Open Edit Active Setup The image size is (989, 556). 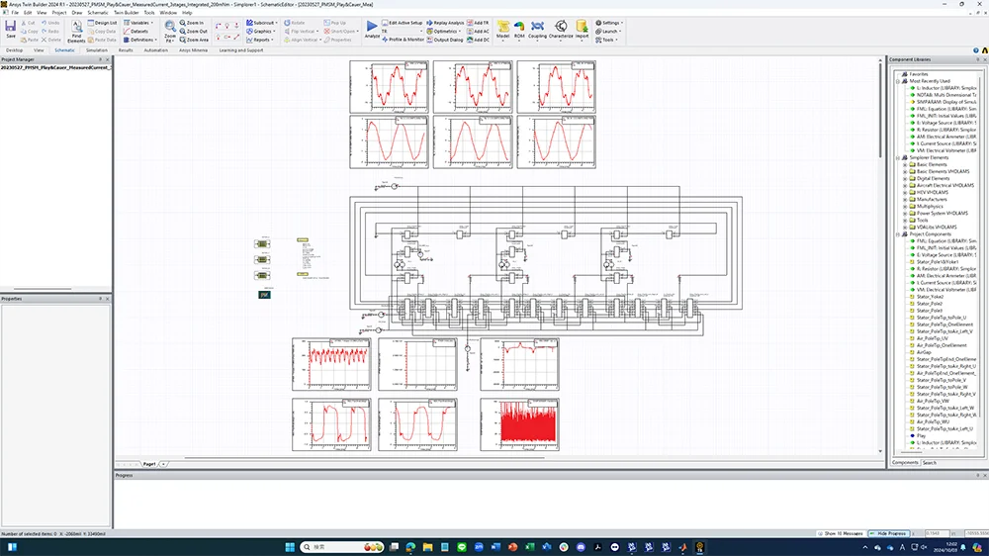(x=402, y=23)
